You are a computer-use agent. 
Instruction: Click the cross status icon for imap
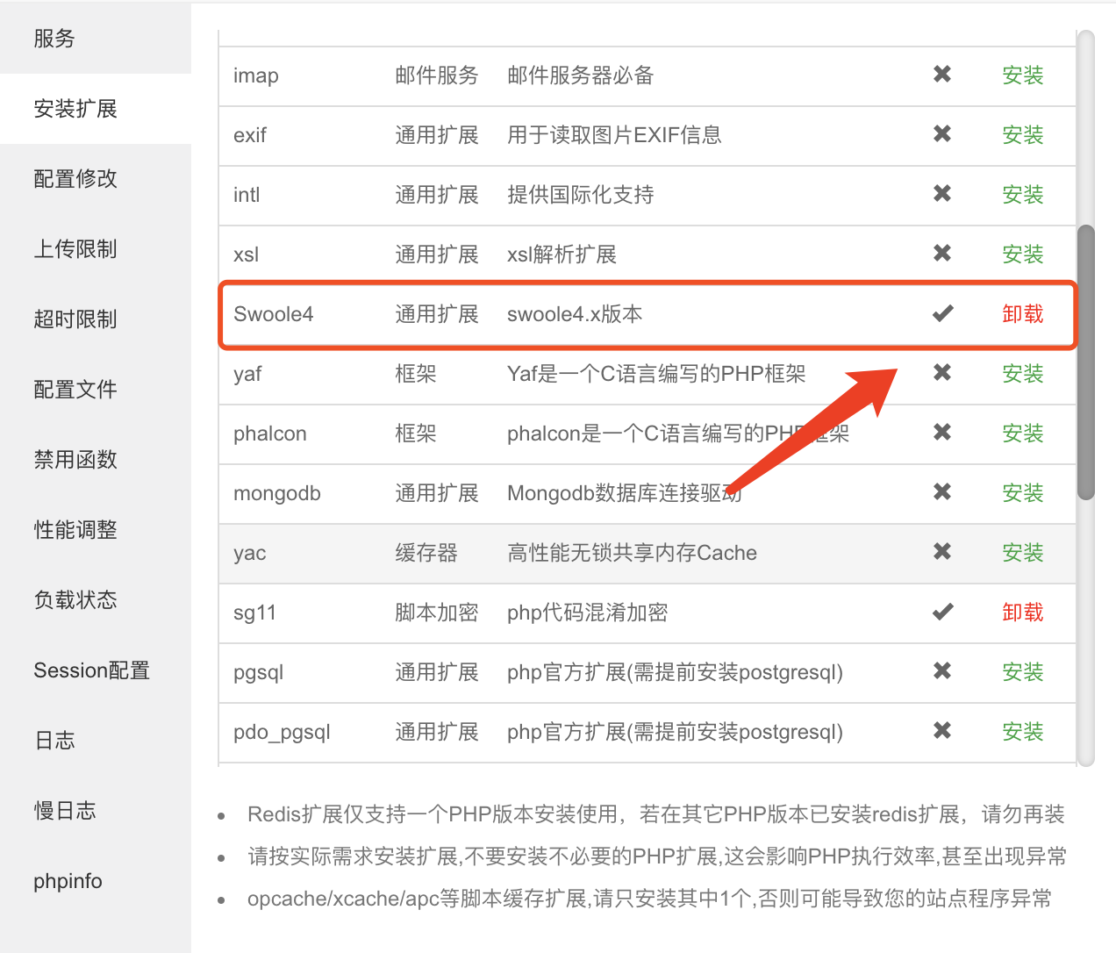point(942,75)
